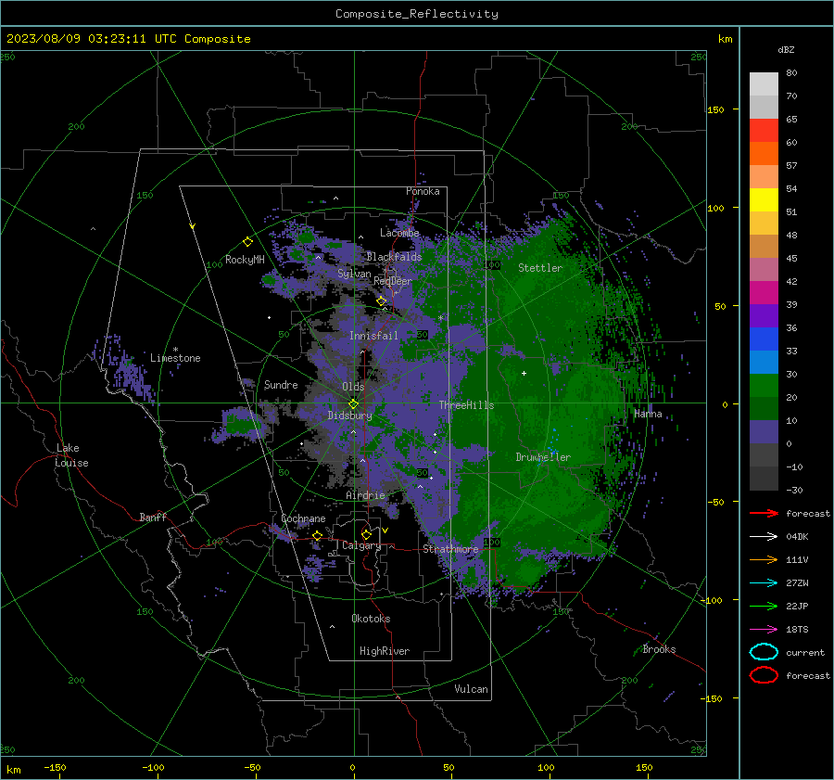This screenshot has width=834, height=780.
Task: Click yellow diamond marker above Calgary label
Action: click(366, 534)
